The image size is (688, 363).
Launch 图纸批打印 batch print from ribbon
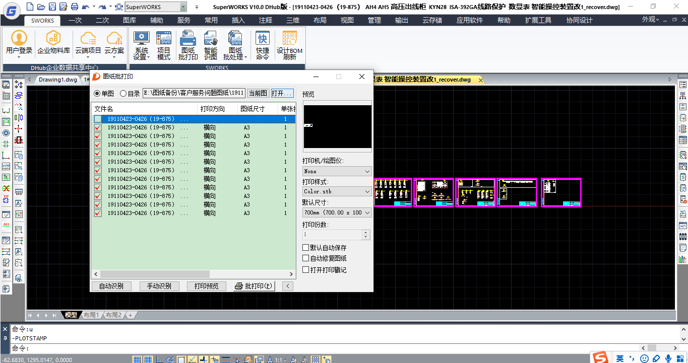coord(188,45)
